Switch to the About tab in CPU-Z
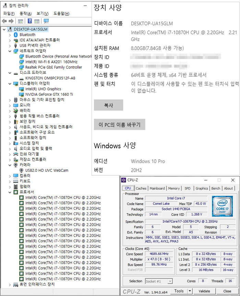This screenshot has width=240, height=297. [x=228, y=189]
